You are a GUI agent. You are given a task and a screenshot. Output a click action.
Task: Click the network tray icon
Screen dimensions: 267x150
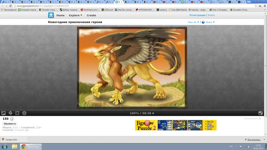[245, 147]
